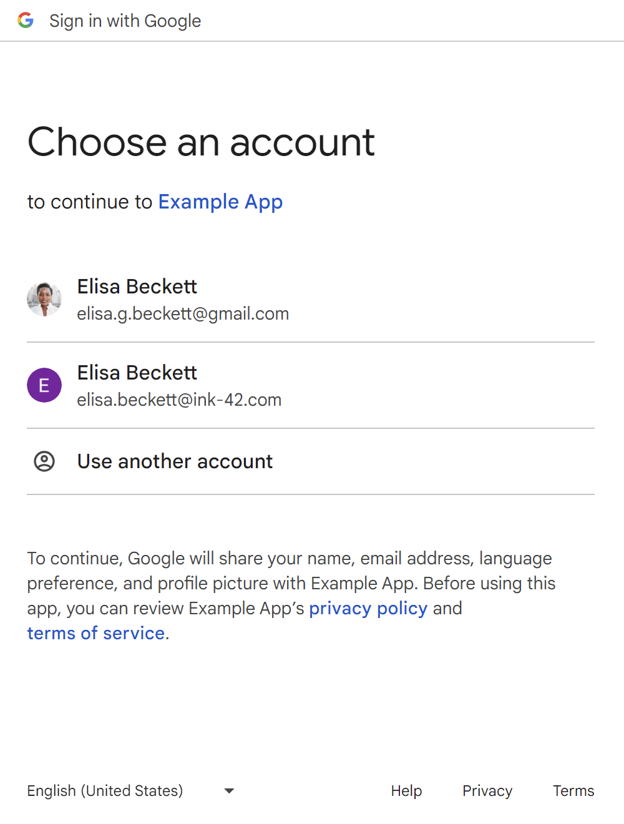The width and height of the screenshot is (624, 824).
Task: Click the Terms link at the bottom
Action: [x=573, y=790]
